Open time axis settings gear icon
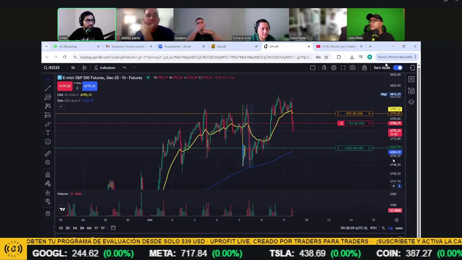This screenshot has width=462, height=260. [x=396, y=220]
